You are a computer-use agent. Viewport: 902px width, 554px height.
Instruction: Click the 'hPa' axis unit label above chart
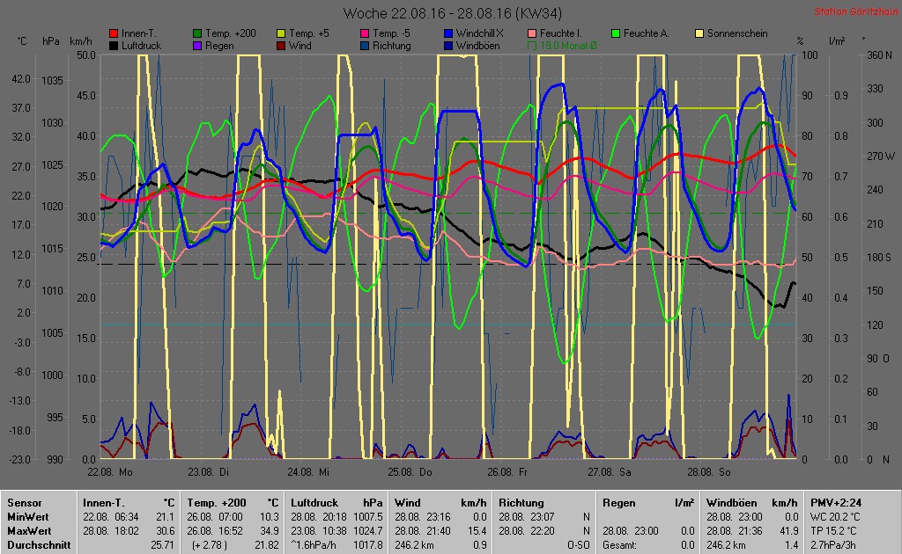tap(50, 41)
